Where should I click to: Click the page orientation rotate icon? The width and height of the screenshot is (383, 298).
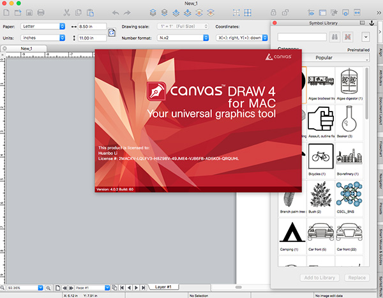pos(112,33)
